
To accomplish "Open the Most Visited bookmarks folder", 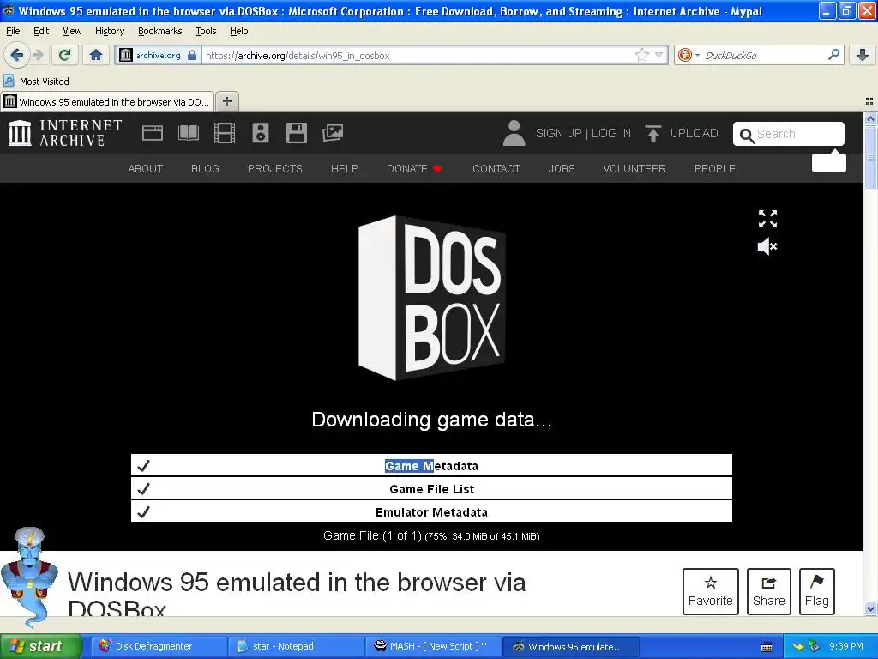I will pos(37,82).
